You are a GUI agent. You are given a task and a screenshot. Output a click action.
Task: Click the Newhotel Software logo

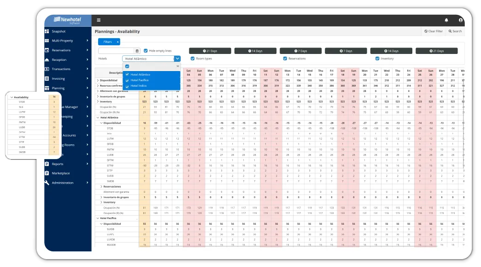[67, 21]
